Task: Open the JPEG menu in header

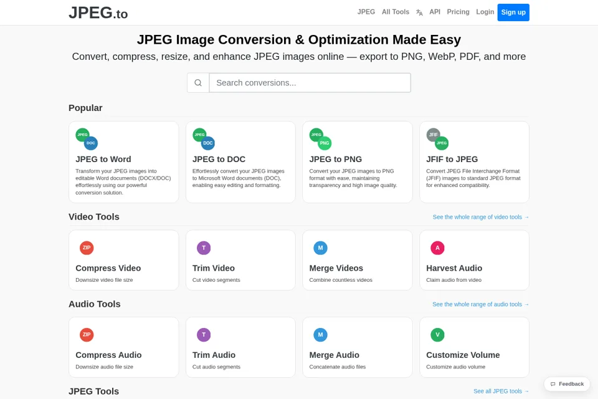Action: click(366, 12)
